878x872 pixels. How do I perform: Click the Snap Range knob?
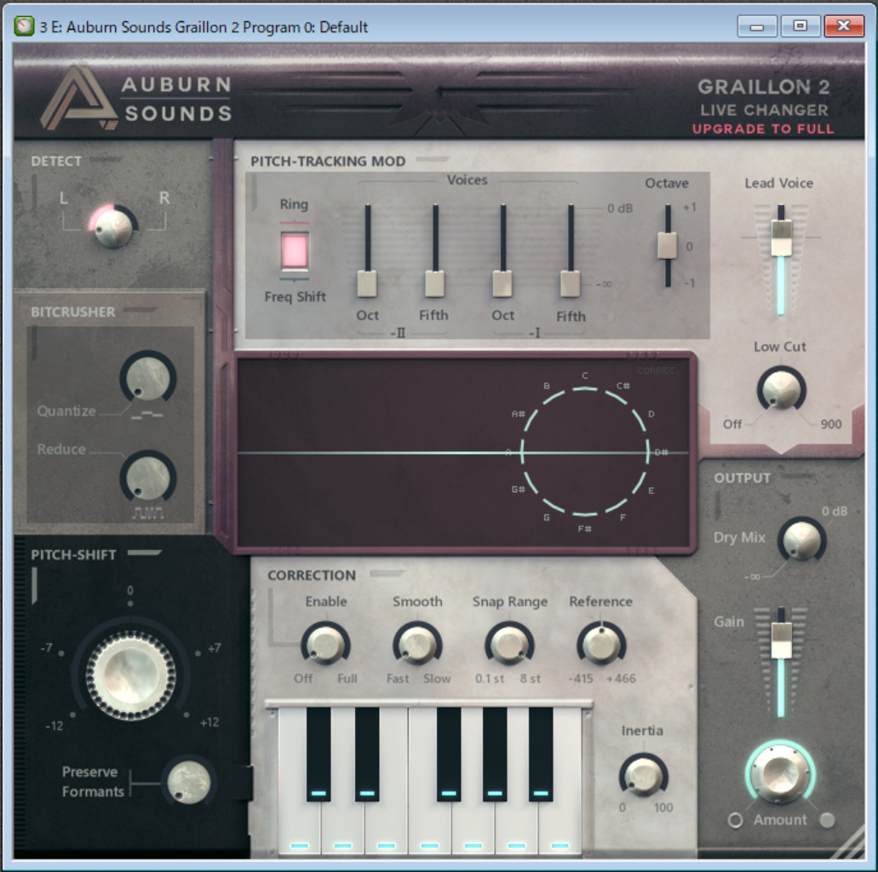[x=509, y=645]
